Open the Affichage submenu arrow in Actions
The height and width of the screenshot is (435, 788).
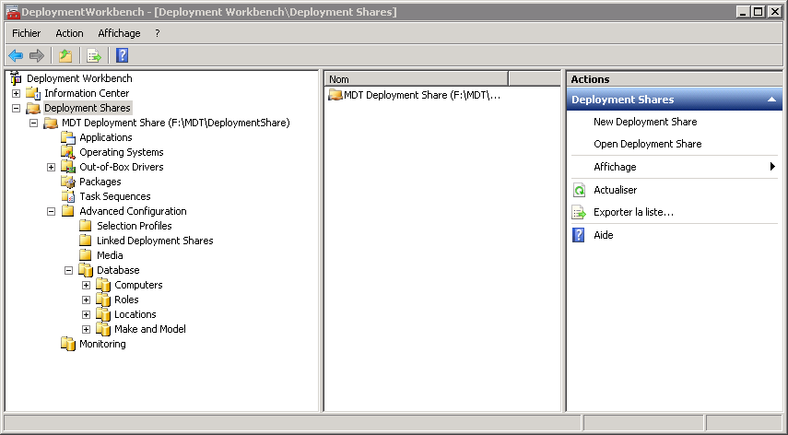(x=773, y=167)
